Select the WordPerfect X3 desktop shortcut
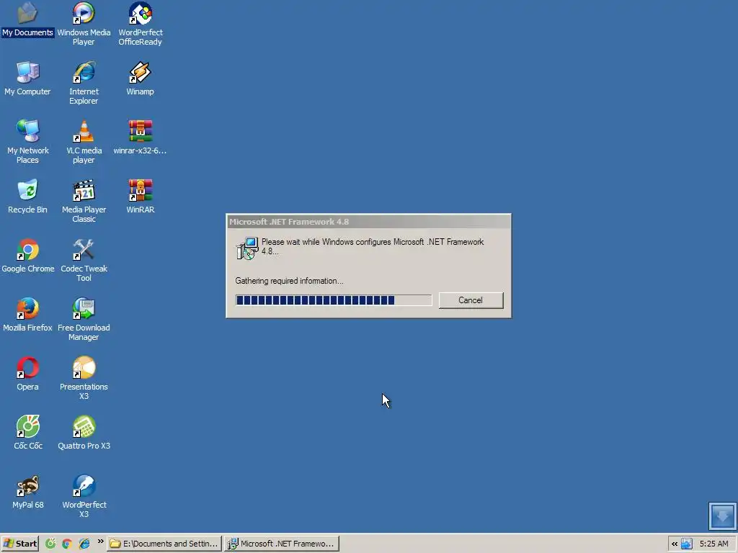Screen dimensions: 738x553 click(84, 496)
